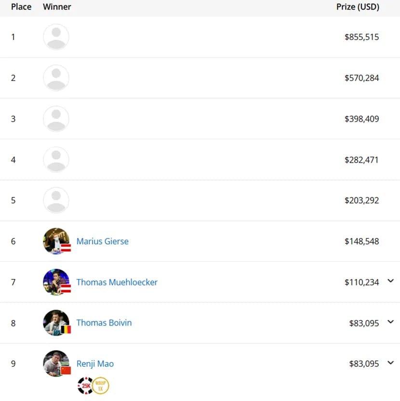Screen dimensions: 400x401
Task: Expand the 7th place row chevron
Action: tap(390, 281)
